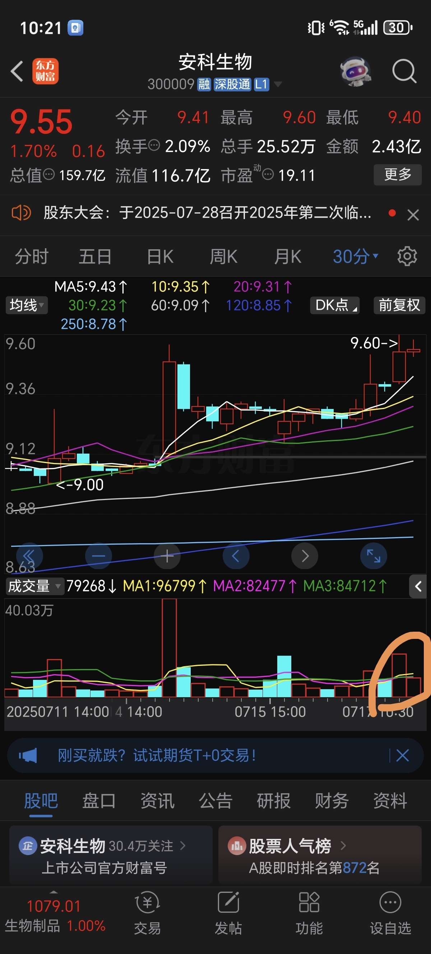Open 发帖 post composer

click(228, 913)
